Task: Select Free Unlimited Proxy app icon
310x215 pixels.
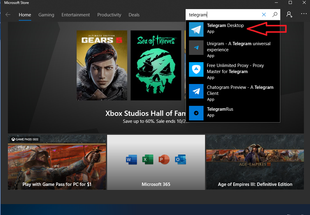Action: (x=196, y=69)
